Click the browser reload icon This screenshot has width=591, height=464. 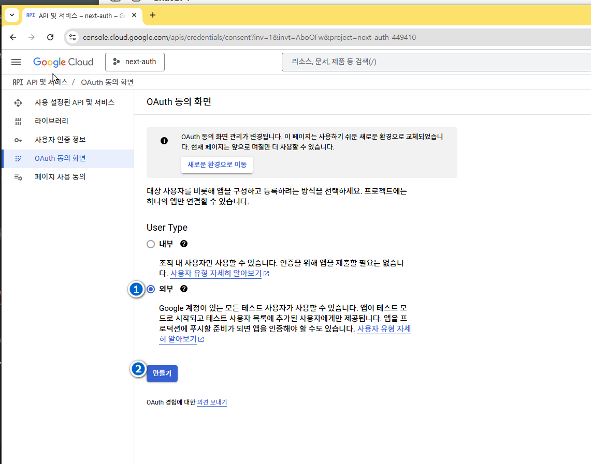[x=50, y=37]
